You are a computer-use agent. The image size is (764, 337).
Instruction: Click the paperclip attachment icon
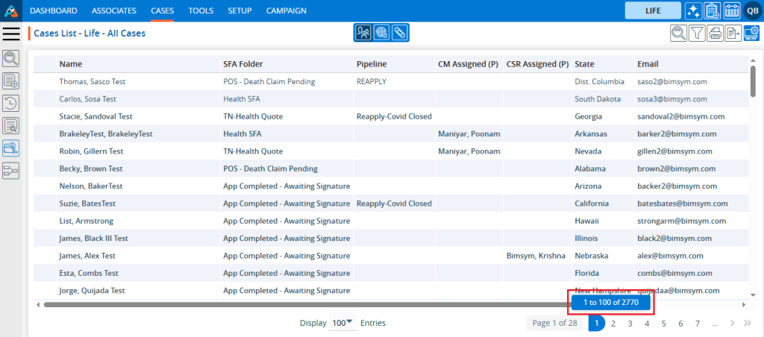[x=399, y=33]
